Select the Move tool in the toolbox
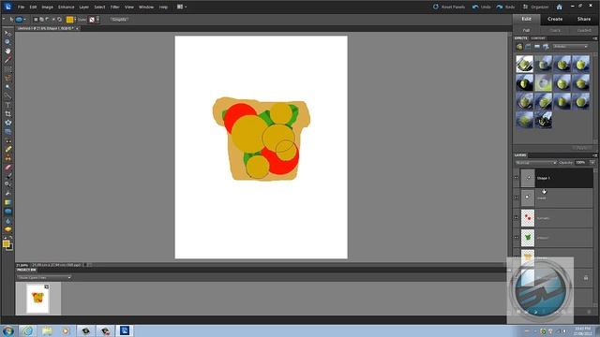The width and height of the screenshot is (600, 337). click(7, 34)
